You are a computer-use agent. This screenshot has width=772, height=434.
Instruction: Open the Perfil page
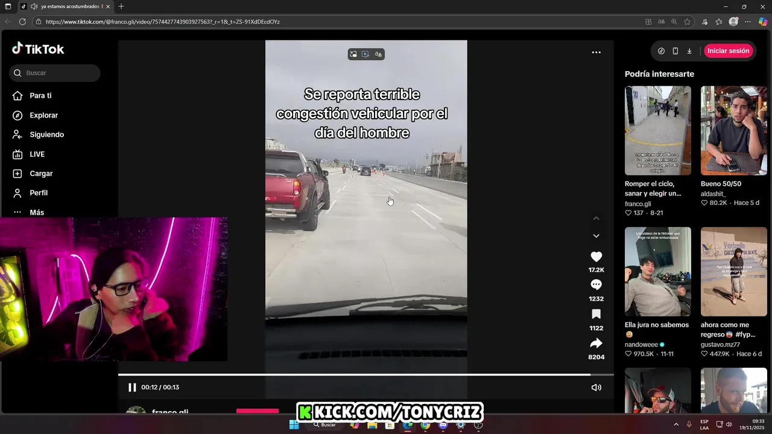[x=39, y=193]
